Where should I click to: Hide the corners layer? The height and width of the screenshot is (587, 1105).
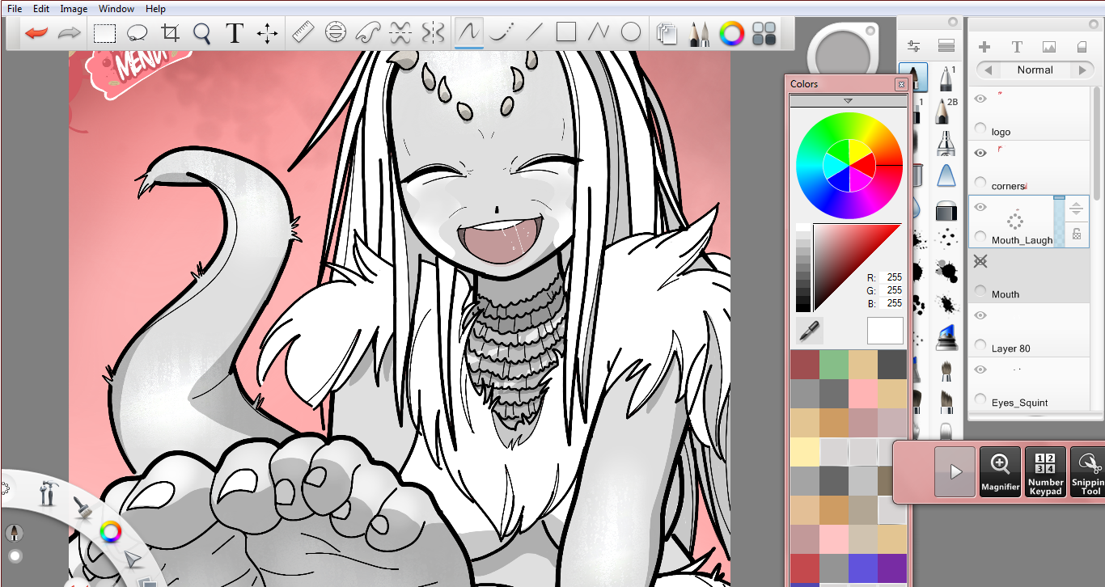[x=980, y=153]
